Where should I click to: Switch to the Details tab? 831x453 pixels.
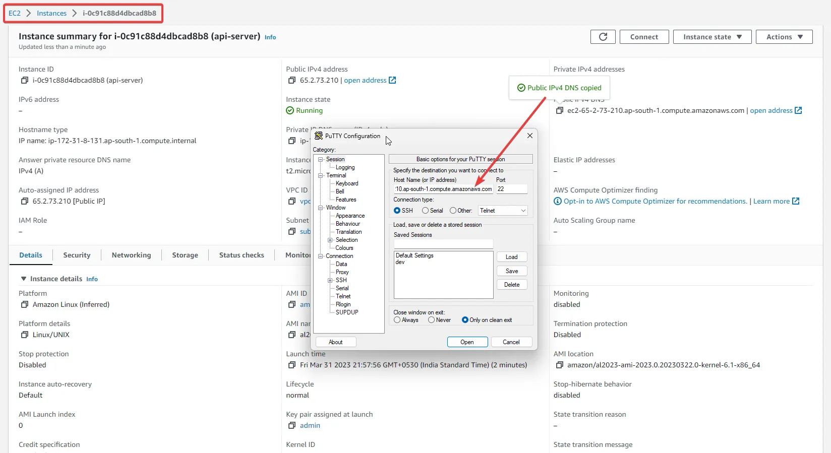pos(31,255)
